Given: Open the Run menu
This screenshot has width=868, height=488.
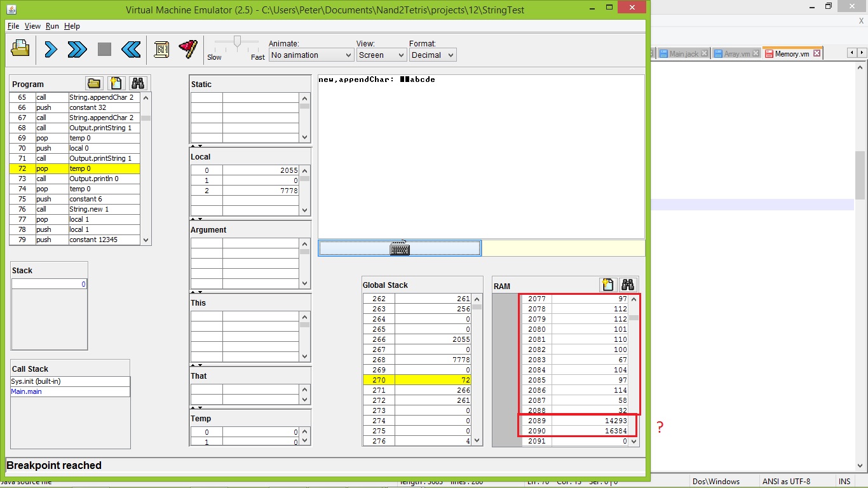Looking at the screenshot, I should pos(52,26).
